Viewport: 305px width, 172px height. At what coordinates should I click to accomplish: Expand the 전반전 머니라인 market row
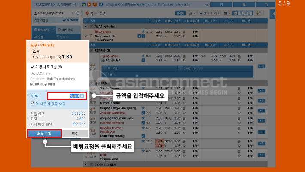[215, 68]
